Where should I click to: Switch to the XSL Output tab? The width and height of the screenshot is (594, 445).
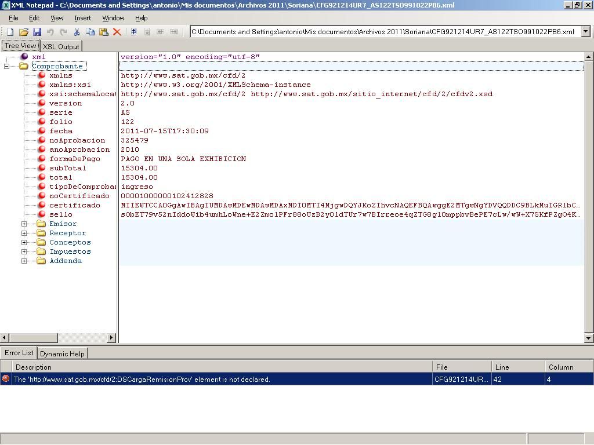click(60, 46)
